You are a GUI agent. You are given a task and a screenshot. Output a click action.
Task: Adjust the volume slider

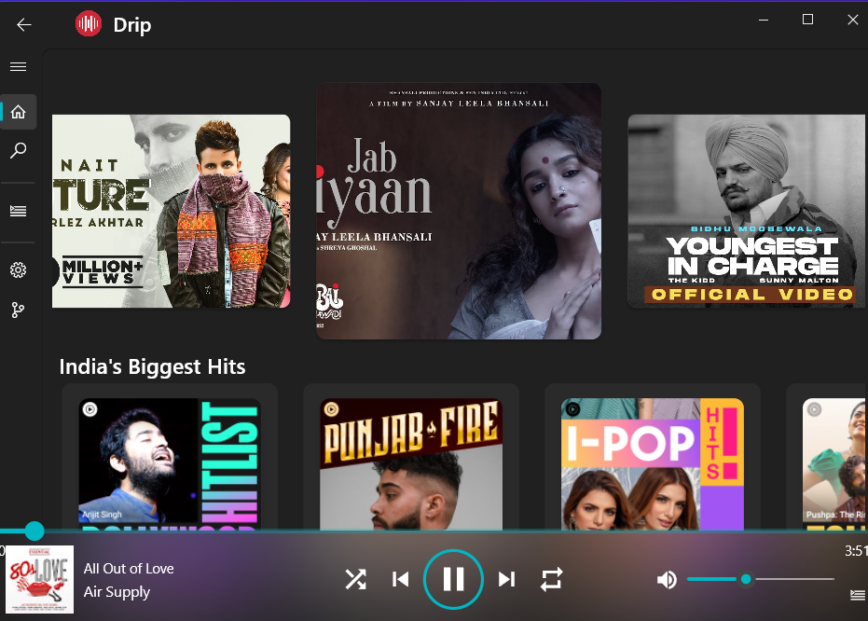click(761, 579)
